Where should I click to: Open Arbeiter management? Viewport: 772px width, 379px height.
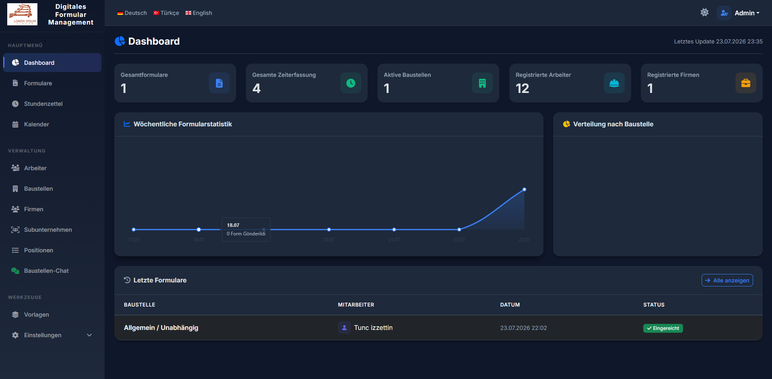tap(52, 168)
